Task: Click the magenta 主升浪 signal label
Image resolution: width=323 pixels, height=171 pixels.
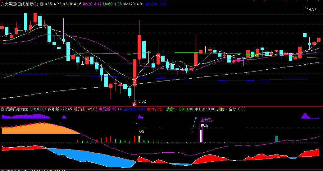Action: click(x=206, y=120)
